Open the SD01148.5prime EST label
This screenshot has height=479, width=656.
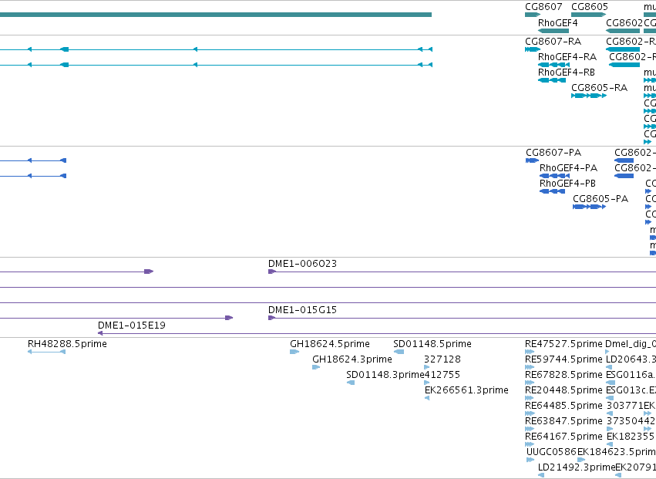click(x=432, y=344)
